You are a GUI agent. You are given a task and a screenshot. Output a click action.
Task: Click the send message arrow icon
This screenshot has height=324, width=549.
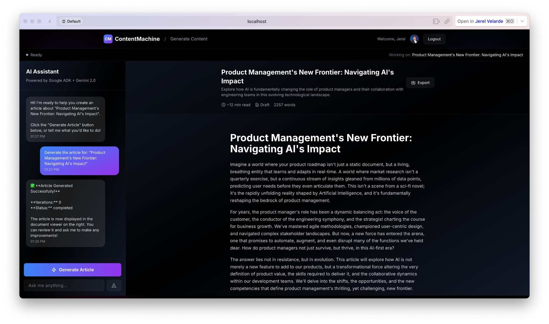[x=114, y=285]
